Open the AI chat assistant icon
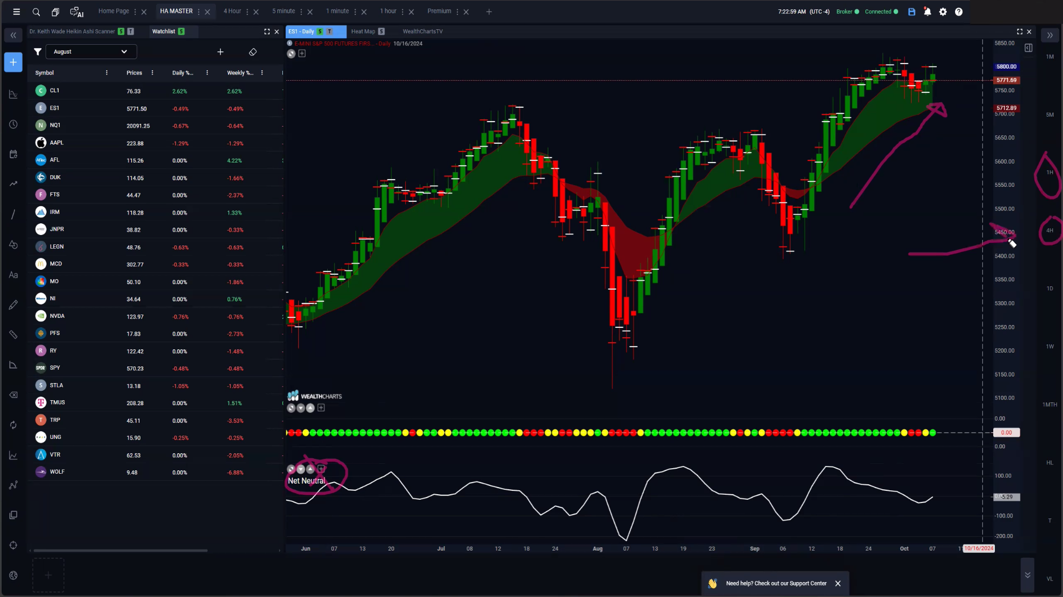Image resolution: width=1063 pixels, height=597 pixels. (76, 12)
